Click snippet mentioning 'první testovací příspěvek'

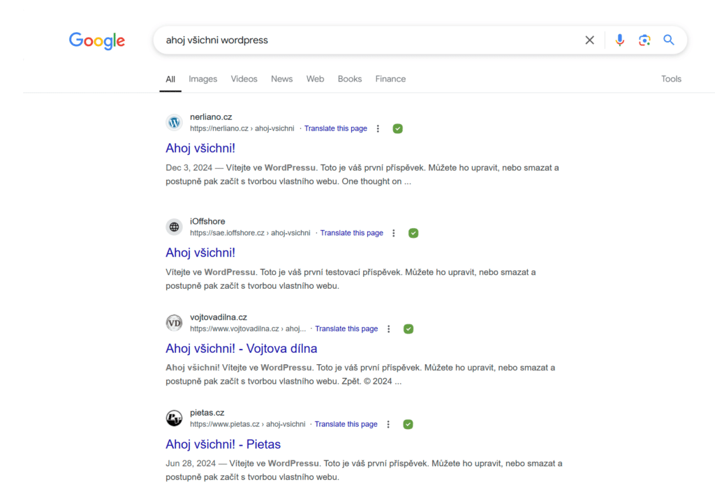pyautogui.click(x=351, y=279)
